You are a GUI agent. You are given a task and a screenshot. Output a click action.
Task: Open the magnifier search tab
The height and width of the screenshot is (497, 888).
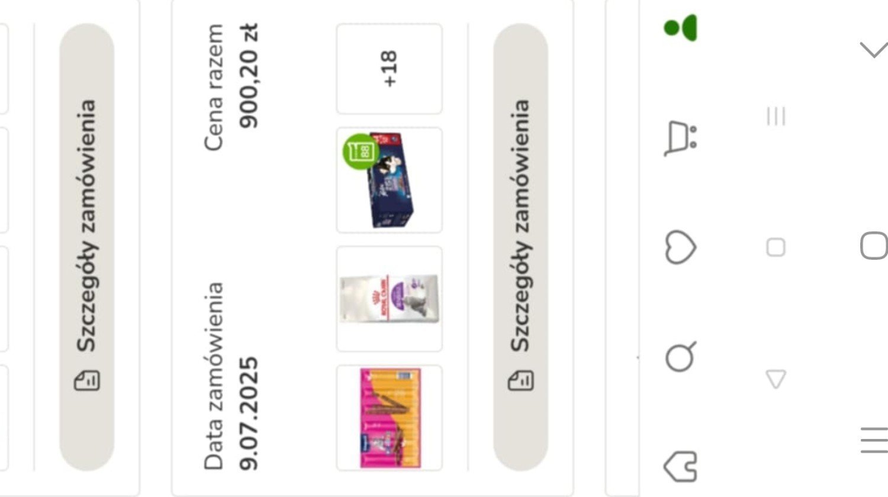[681, 356]
